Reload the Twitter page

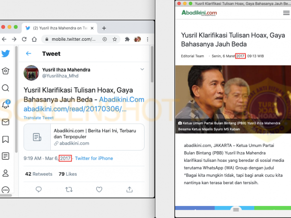click(x=24, y=39)
